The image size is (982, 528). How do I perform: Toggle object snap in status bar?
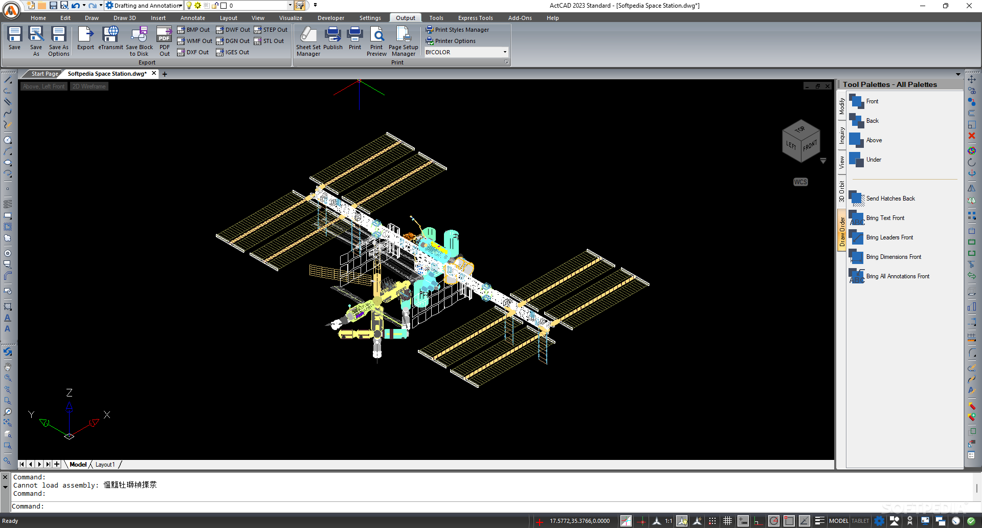tap(789, 521)
